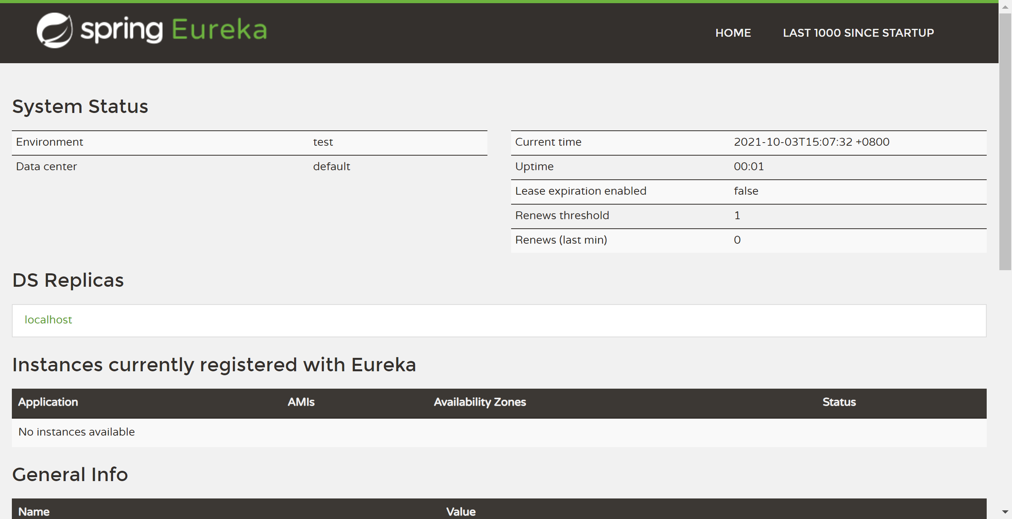Click the AMIs column header
The width and height of the screenshot is (1012, 519).
pyautogui.click(x=301, y=402)
